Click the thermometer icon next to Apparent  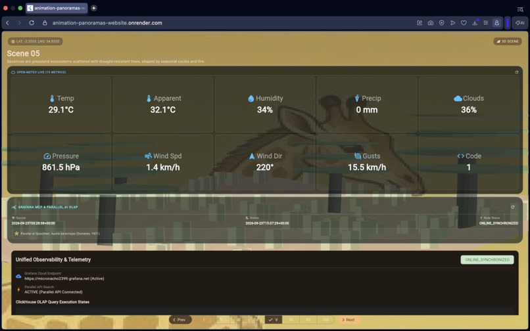[x=149, y=99]
